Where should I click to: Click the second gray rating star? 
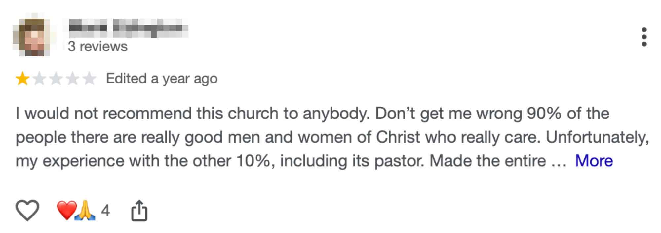(x=39, y=79)
